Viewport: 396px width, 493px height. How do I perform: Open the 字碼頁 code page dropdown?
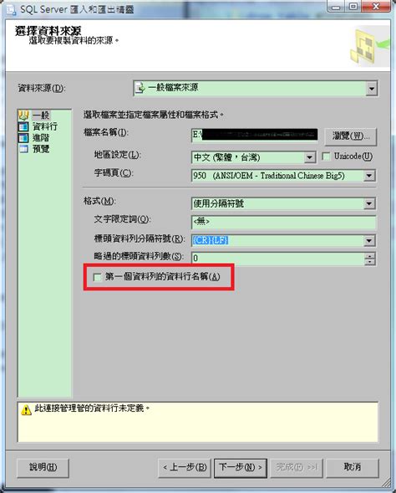tap(369, 176)
